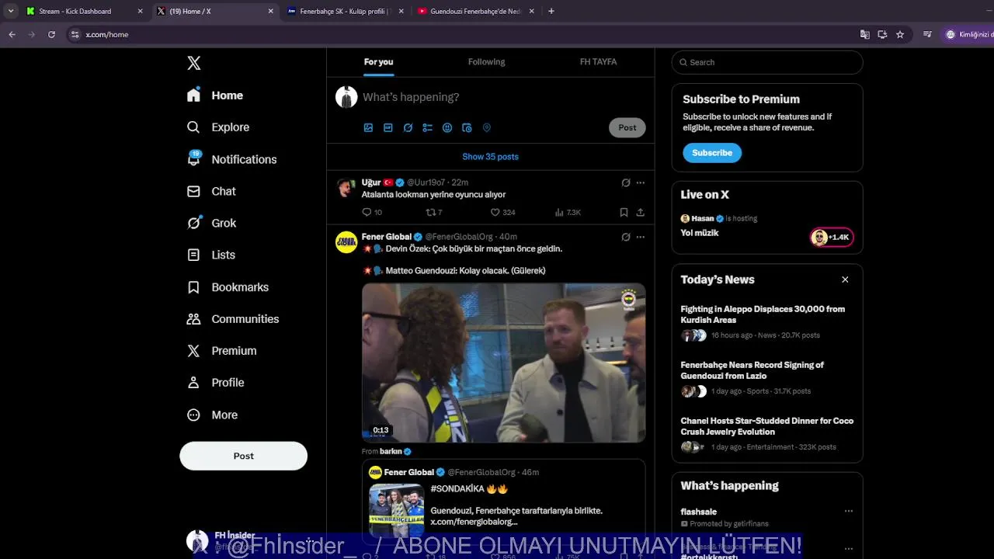The image size is (994, 559).
Task: Switch to Fenerbahçe SK Kulüp profili tab
Action: pos(346,11)
